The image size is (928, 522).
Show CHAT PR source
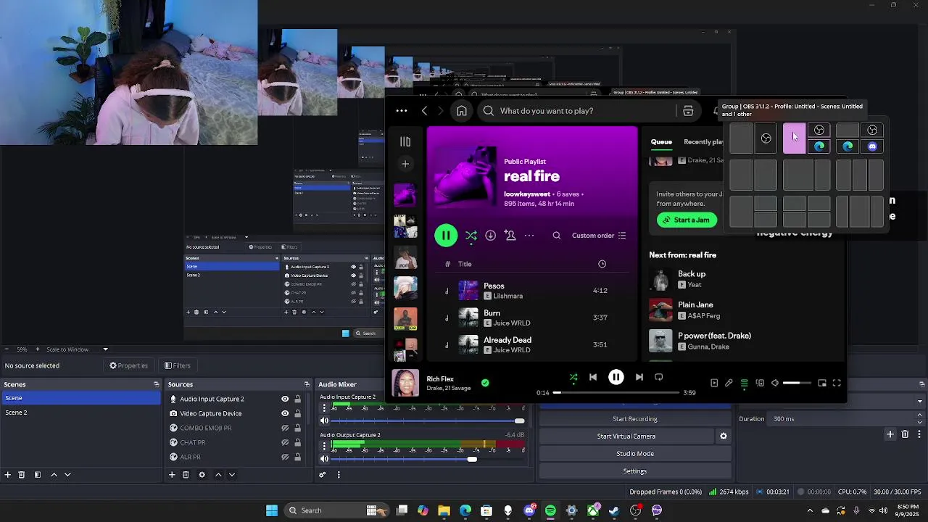coord(285,442)
